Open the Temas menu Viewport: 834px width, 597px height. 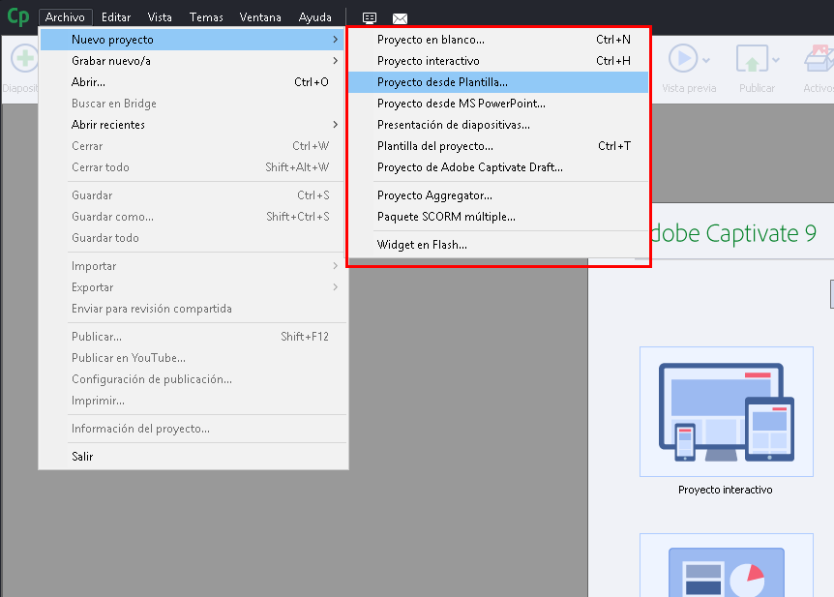point(206,17)
